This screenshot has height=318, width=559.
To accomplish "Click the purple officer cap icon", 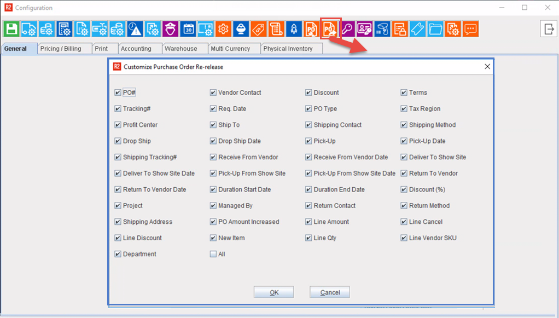I will [x=170, y=29].
